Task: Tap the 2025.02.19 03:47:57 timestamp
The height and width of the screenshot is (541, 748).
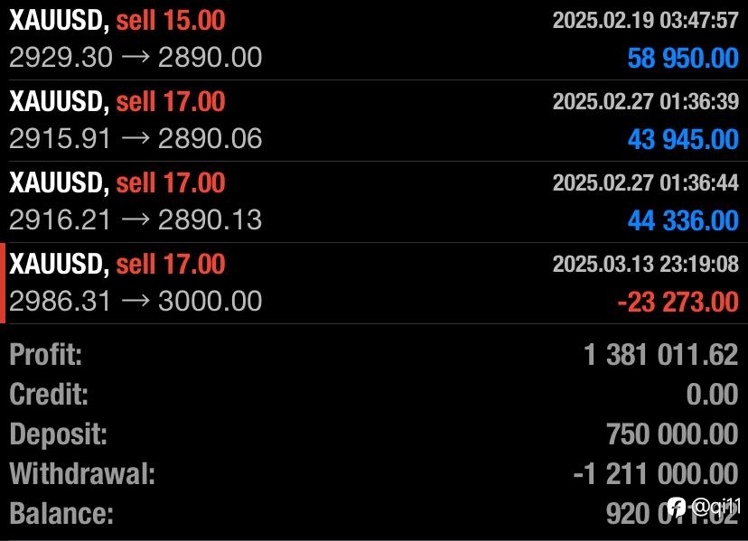Action: pos(645,21)
